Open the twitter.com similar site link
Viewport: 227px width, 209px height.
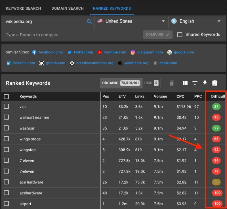(x=83, y=52)
